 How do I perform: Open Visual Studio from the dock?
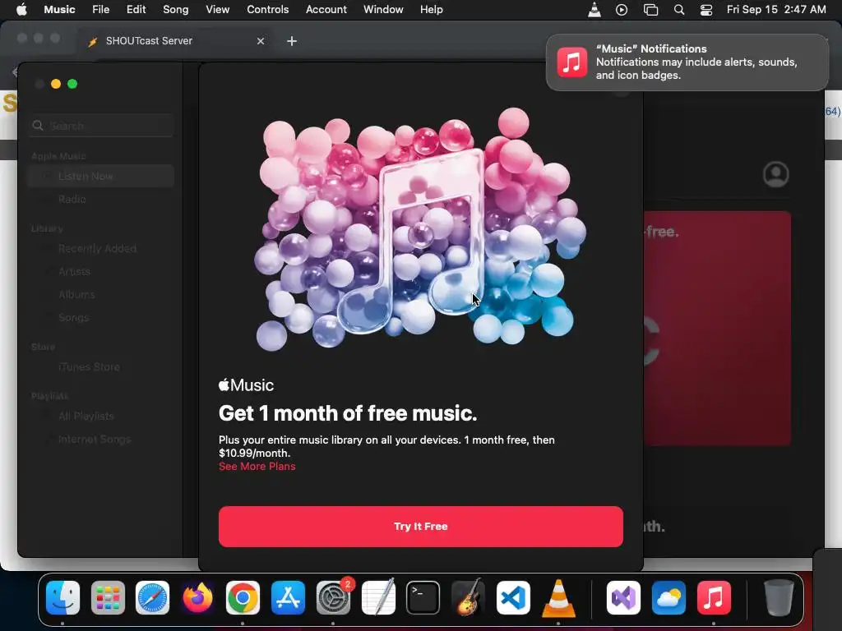623,597
